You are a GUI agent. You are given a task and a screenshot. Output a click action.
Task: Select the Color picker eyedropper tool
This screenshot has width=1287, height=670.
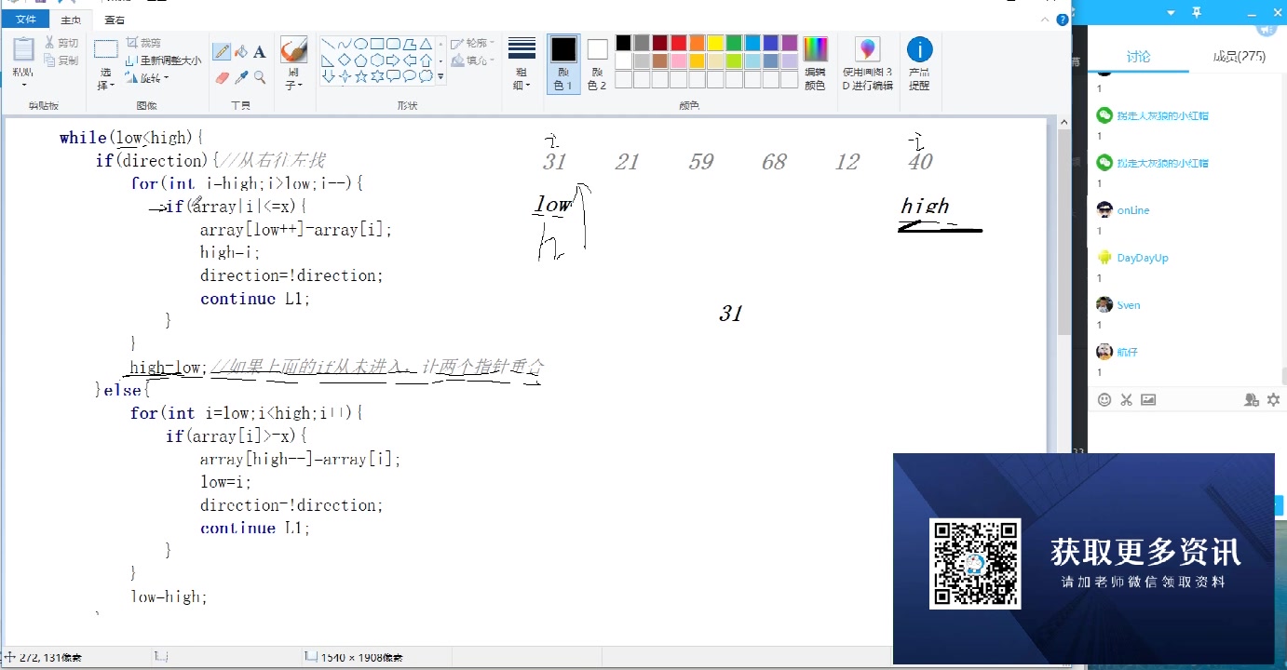[x=241, y=78]
